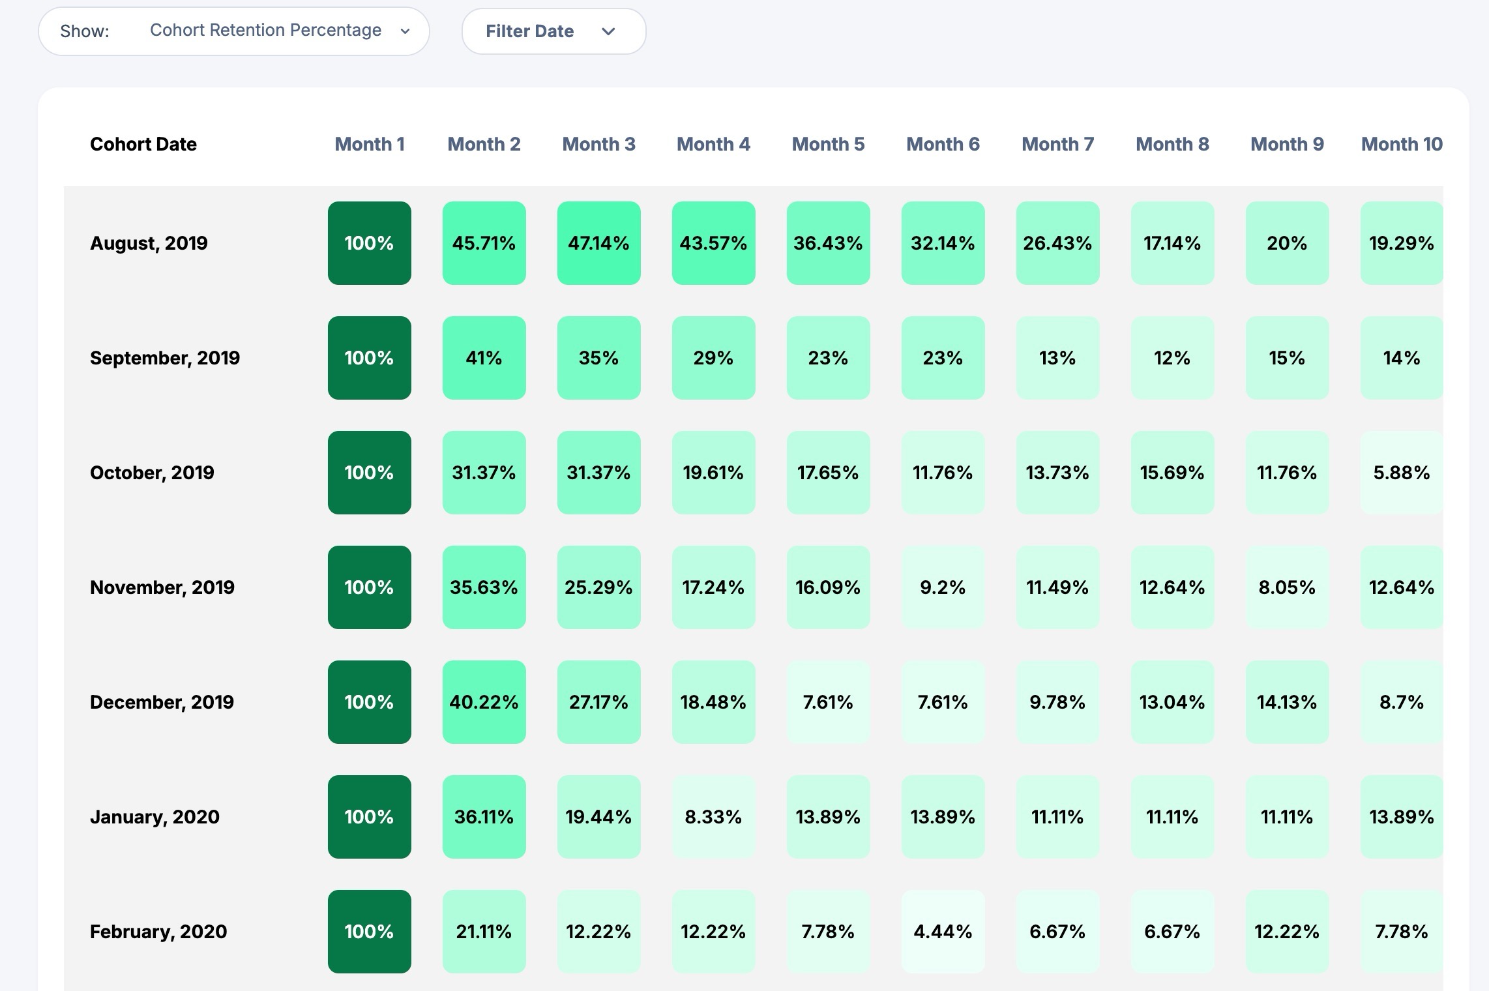
Task: Select the February, 2020 cohort row label
Action: point(158,932)
